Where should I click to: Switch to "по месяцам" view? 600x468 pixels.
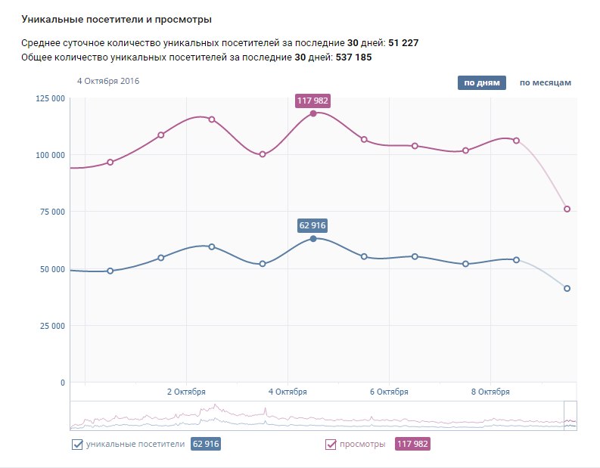tap(545, 83)
